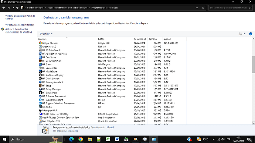
Task: Open the help question mark icon
Action: coord(251,34)
